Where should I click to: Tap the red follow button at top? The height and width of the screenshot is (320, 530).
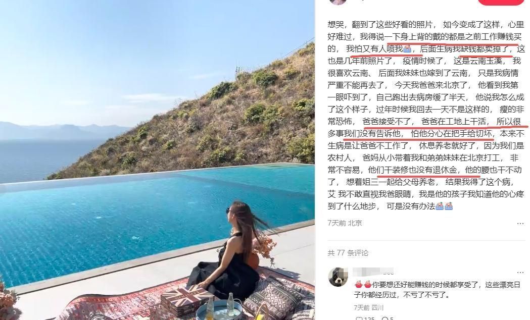pos(501,2)
